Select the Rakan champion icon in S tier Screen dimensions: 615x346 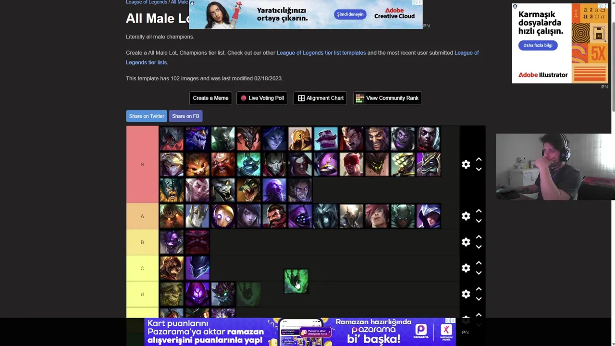coord(197,190)
